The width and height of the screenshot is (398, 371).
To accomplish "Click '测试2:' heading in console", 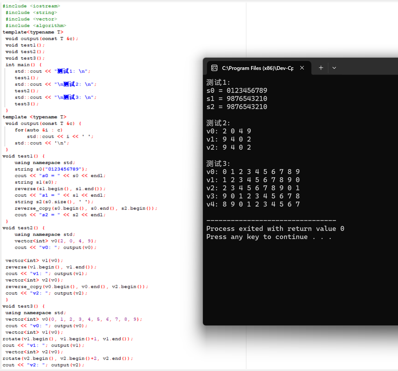I will [218, 123].
